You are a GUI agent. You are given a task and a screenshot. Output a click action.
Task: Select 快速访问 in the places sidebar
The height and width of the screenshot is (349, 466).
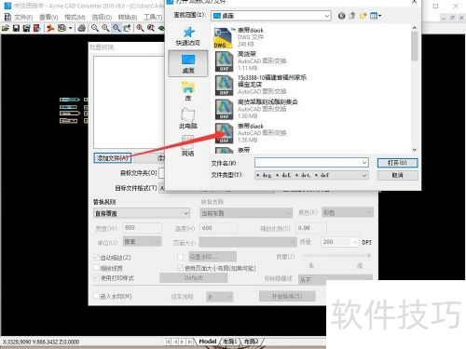click(x=188, y=36)
